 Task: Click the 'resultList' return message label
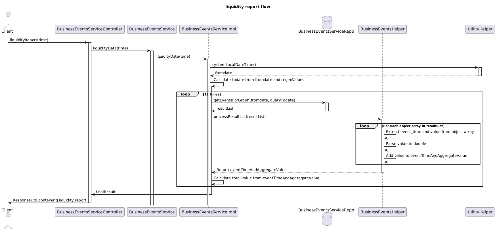[x=225, y=109]
